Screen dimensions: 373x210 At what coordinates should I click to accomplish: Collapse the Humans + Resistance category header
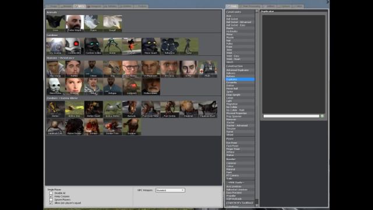[x=133, y=58]
